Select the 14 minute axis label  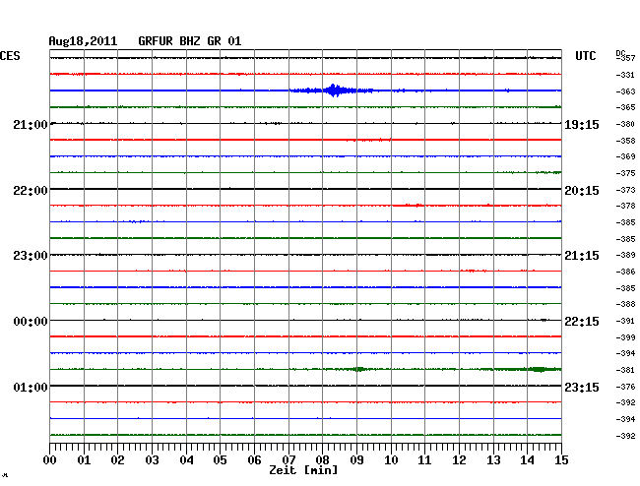pos(528,460)
